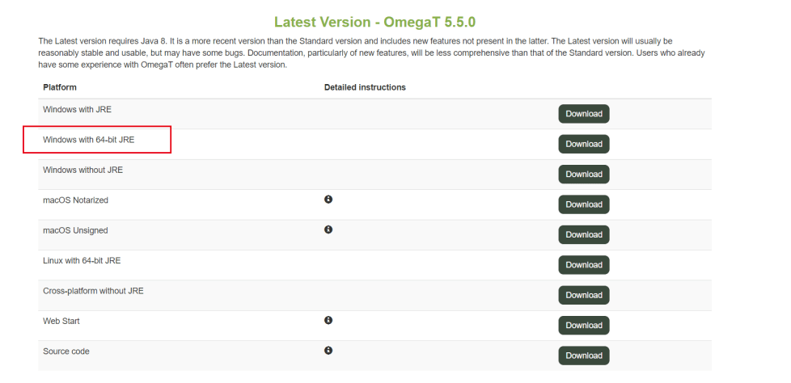This screenshot has width=791, height=383.
Task: Click the 'Windows with JRE' row label
Action: (77, 109)
